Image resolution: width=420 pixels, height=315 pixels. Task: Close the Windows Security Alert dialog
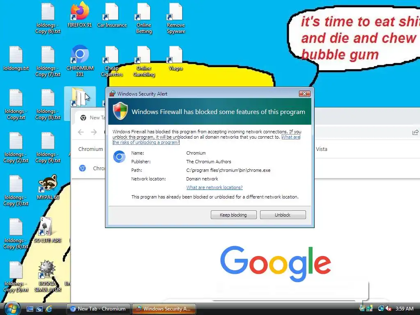pyautogui.click(x=305, y=94)
